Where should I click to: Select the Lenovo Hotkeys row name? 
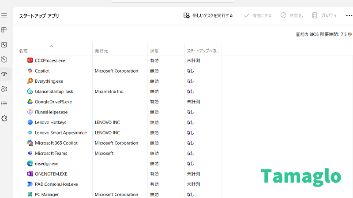point(50,123)
